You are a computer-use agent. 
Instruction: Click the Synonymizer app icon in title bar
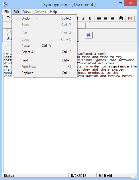click(5, 4)
